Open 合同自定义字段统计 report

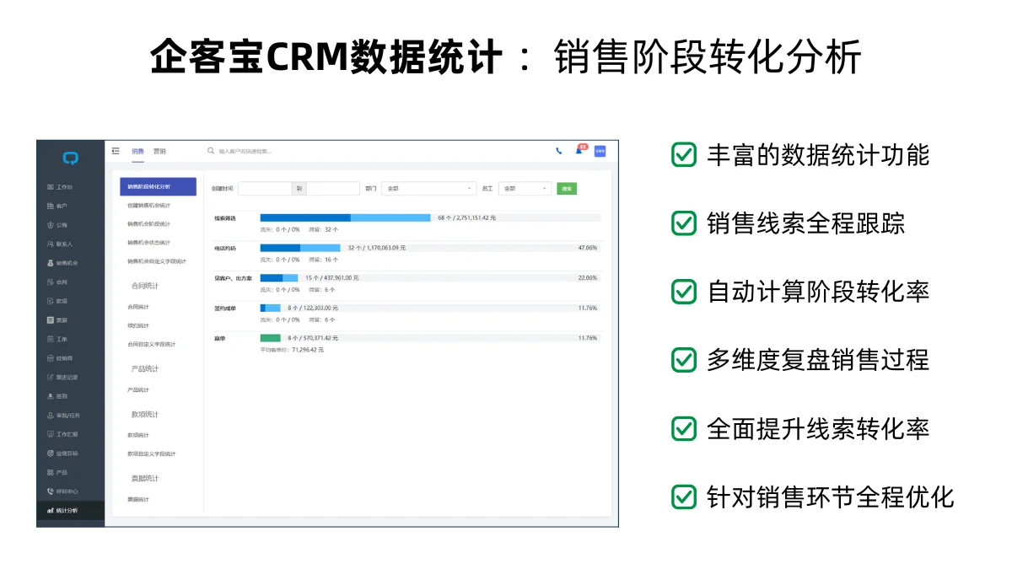point(152,344)
